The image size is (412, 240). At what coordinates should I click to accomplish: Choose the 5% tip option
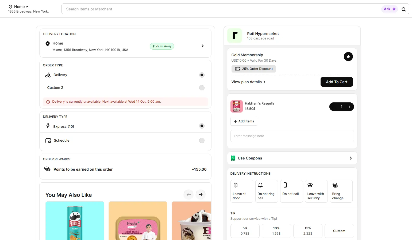coord(245,231)
